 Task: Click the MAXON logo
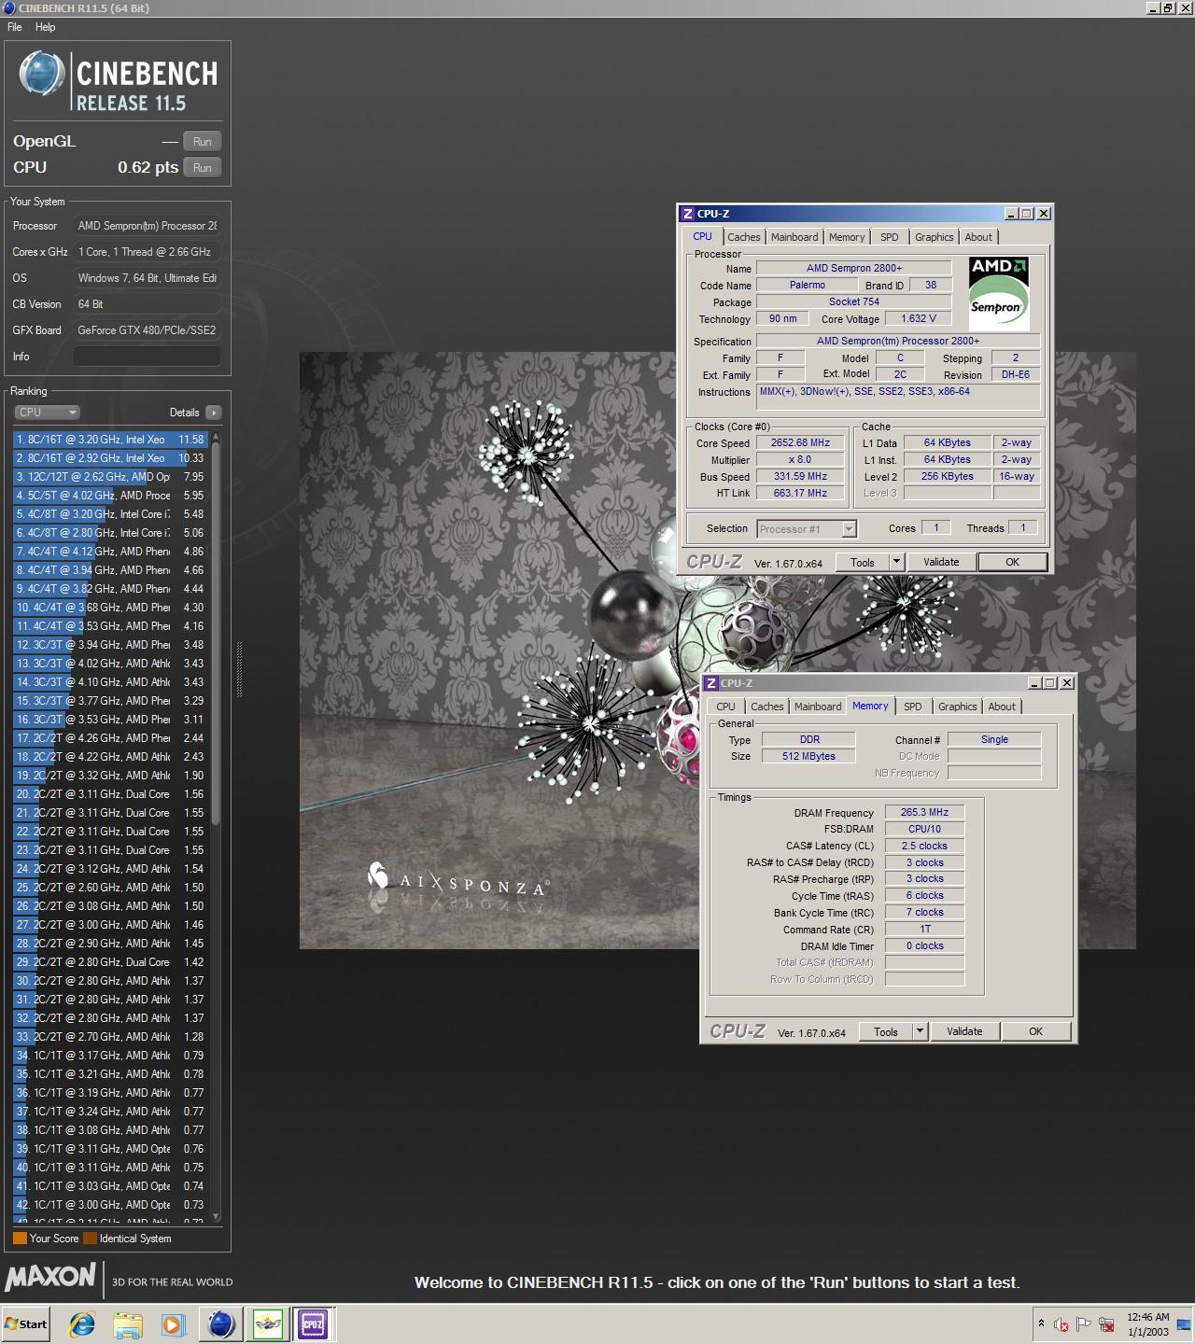point(50,1276)
